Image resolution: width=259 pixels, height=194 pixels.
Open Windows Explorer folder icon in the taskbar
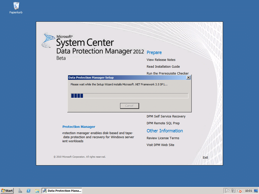coord(37,191)
